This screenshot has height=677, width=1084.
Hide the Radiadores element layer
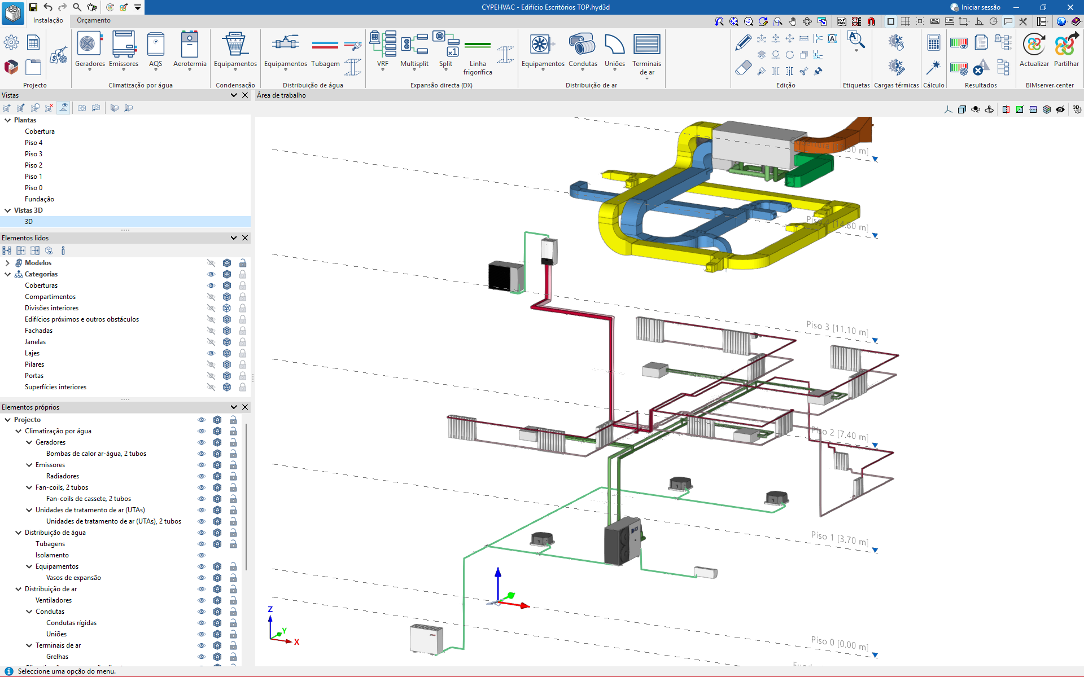pos(202,476)
